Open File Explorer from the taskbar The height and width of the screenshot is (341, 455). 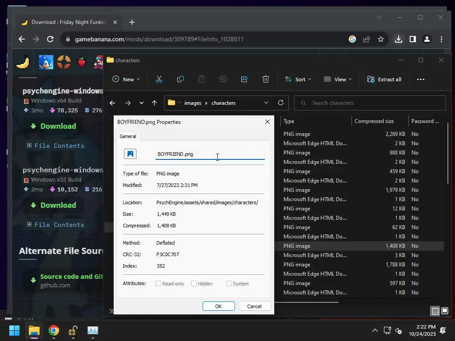point(34,330)
